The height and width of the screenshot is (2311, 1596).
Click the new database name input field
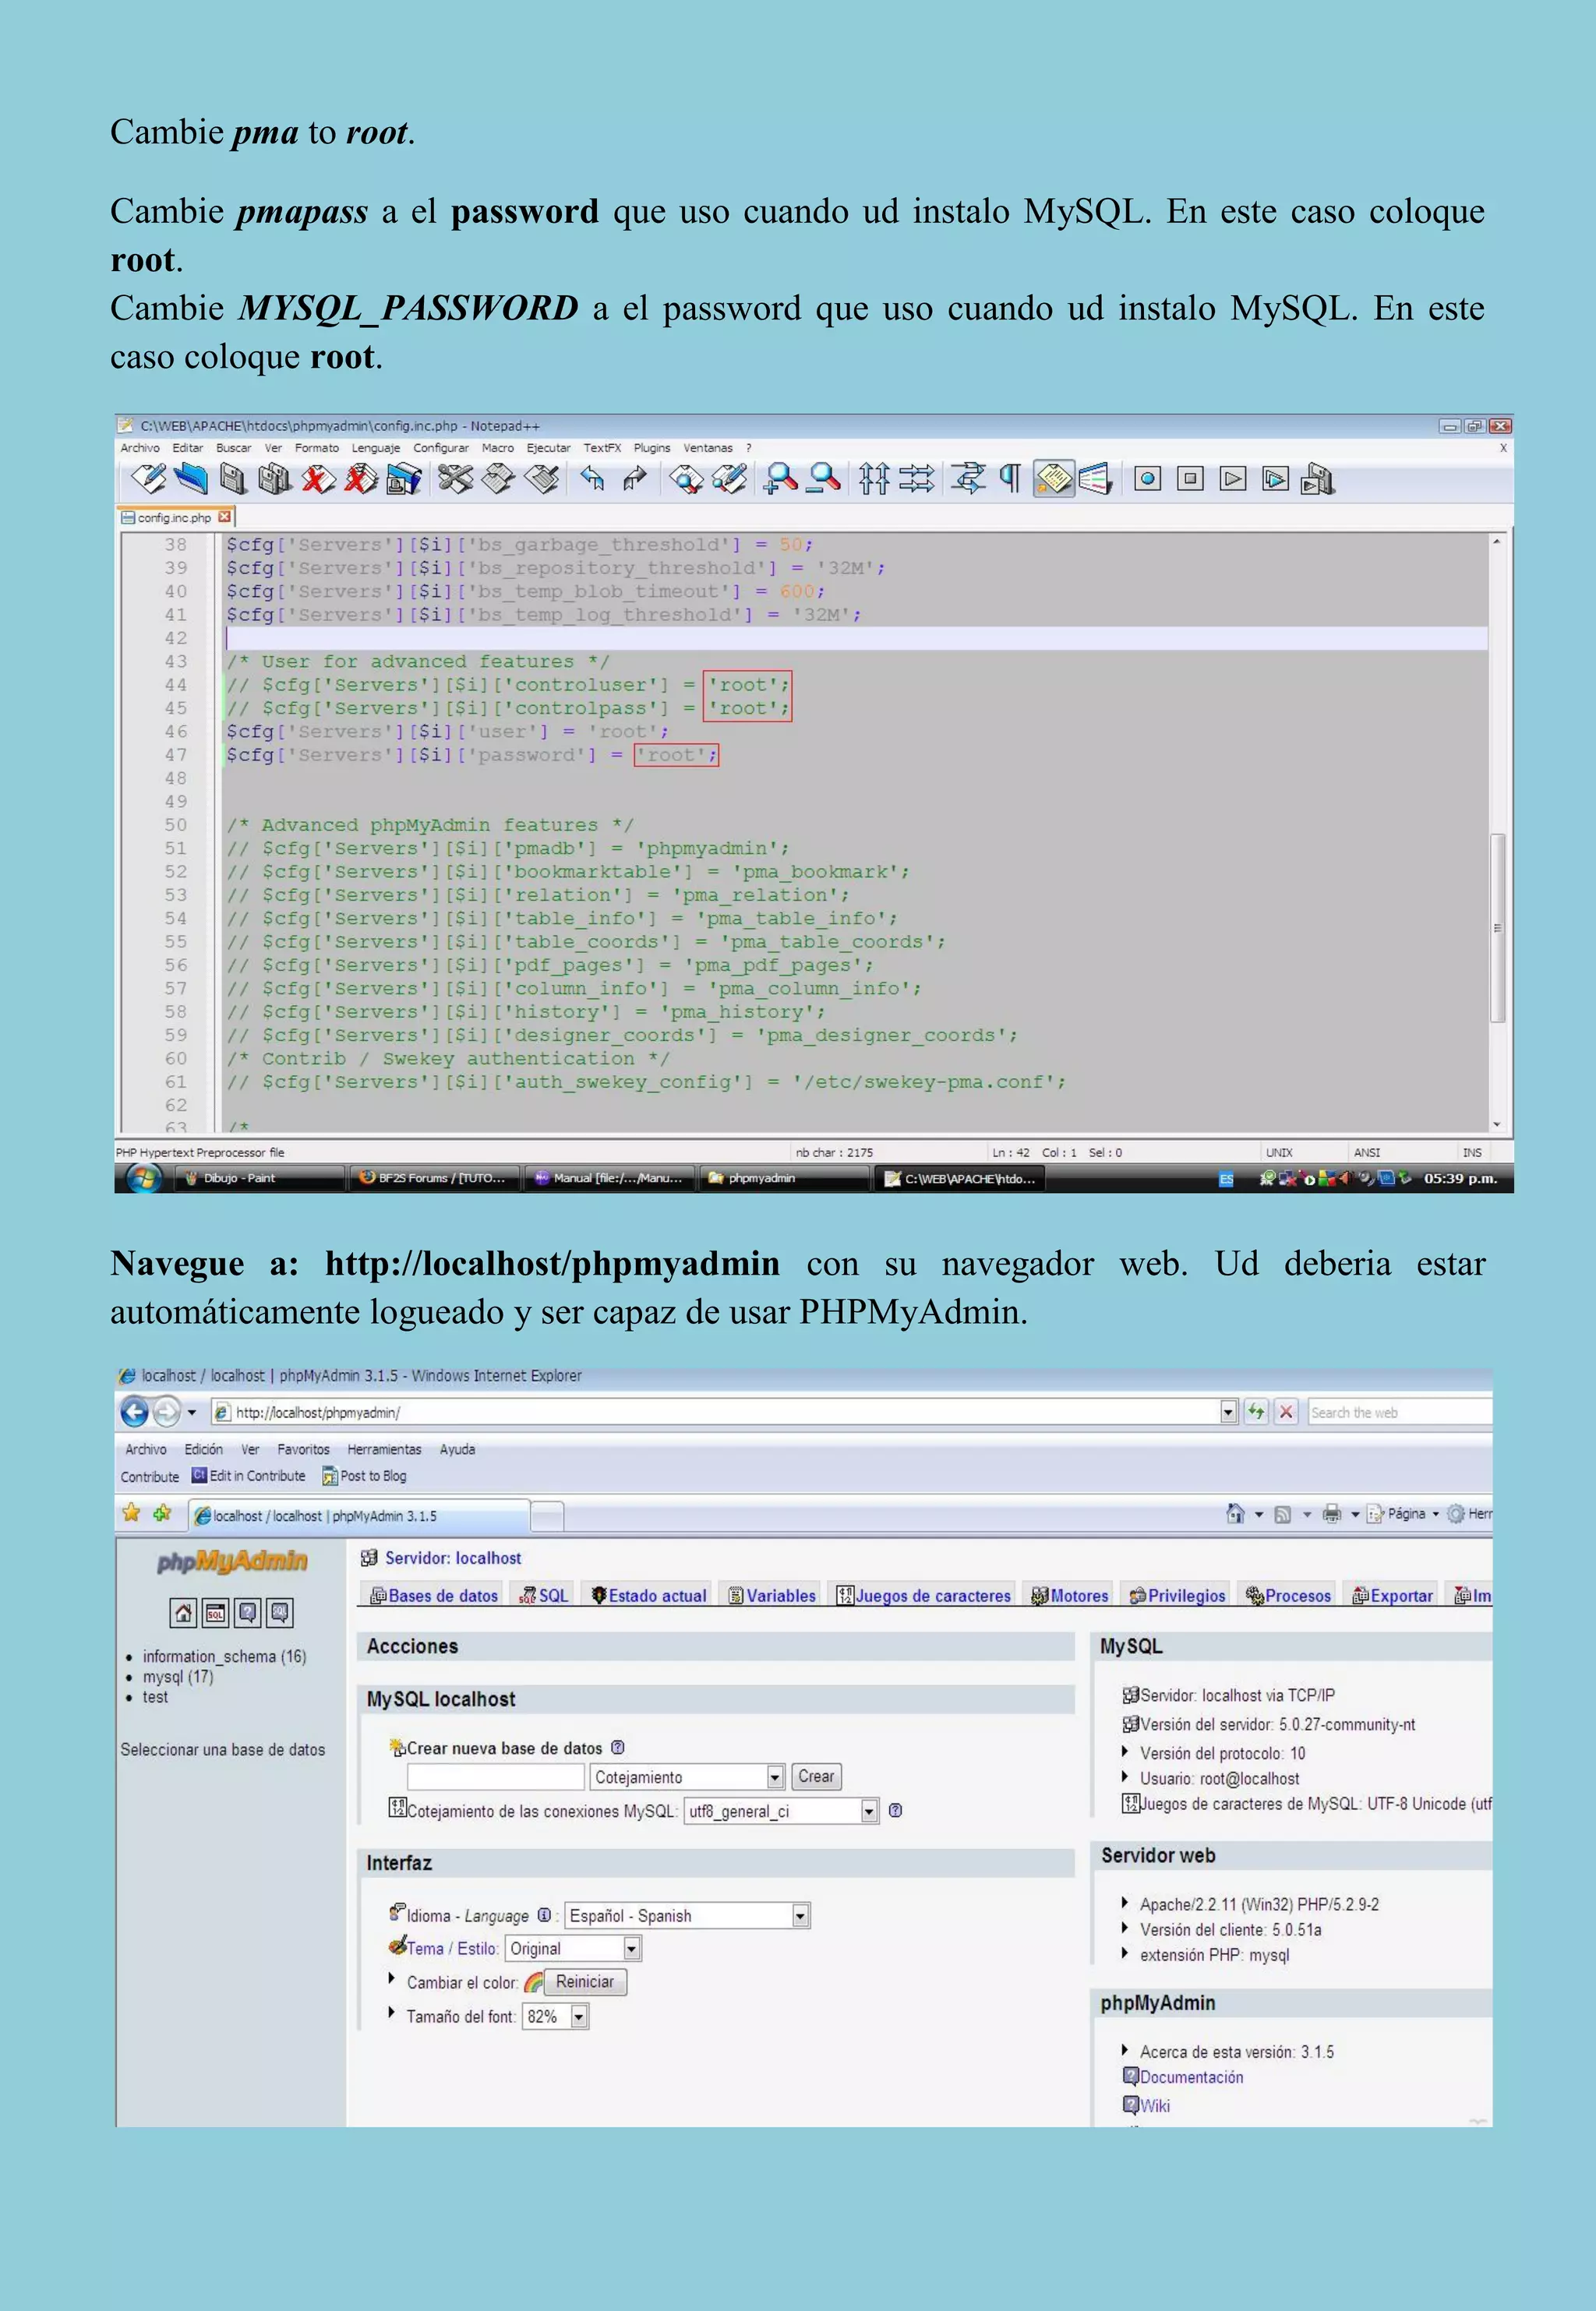(x=495, y=1776)
